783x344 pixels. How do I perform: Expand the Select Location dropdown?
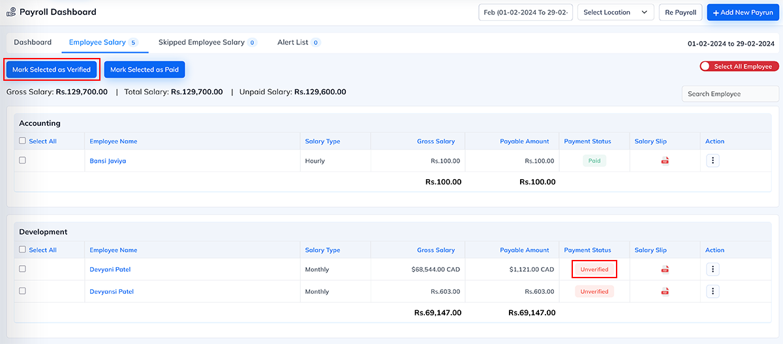[x=615, y=12]
